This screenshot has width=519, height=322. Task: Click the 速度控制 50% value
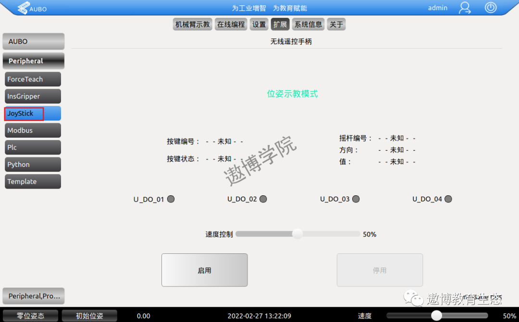tap(370, 234)
